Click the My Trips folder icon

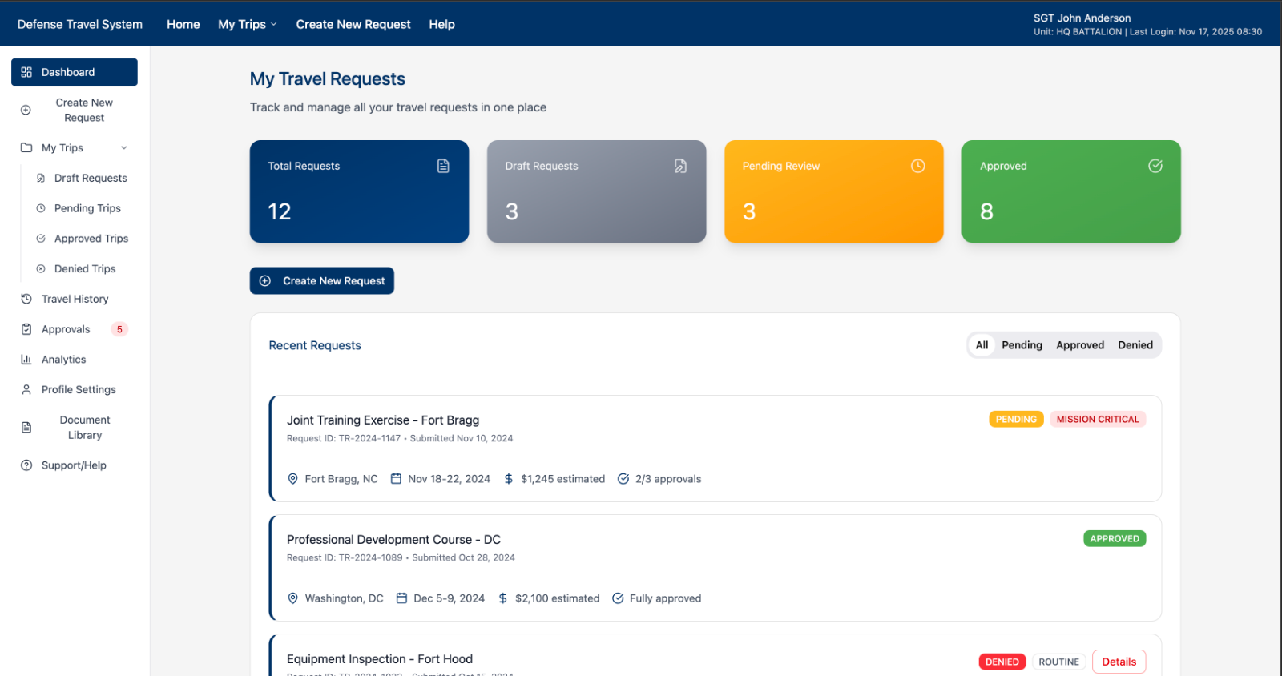(26, 147)
